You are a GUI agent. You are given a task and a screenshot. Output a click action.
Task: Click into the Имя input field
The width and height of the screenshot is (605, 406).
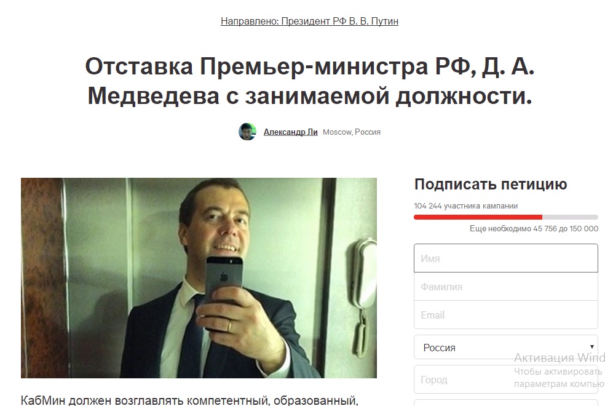coord(506,258)
